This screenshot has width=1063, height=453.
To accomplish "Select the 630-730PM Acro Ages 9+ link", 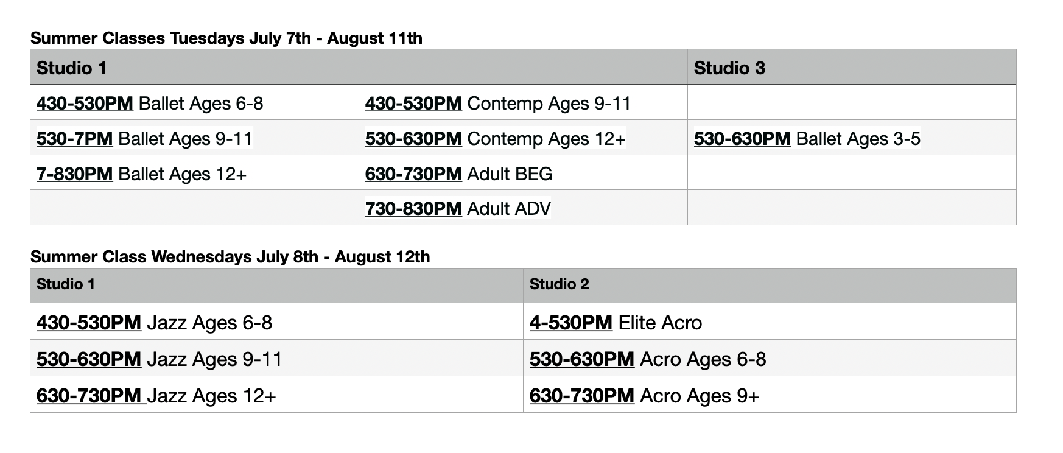I will pyautogui.click(x=582, y=396).
